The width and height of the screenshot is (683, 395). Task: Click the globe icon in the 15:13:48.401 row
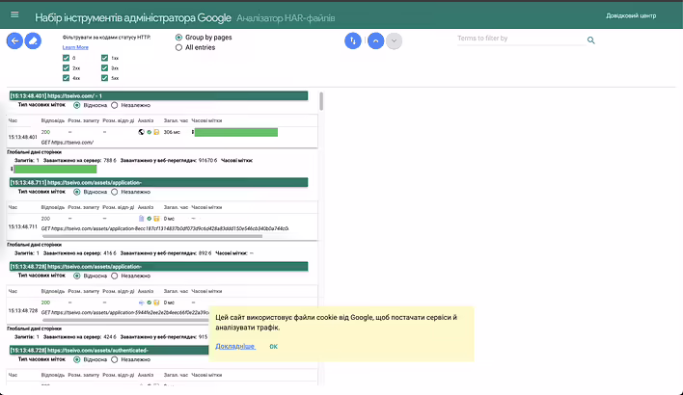click(x=141, y=132)
